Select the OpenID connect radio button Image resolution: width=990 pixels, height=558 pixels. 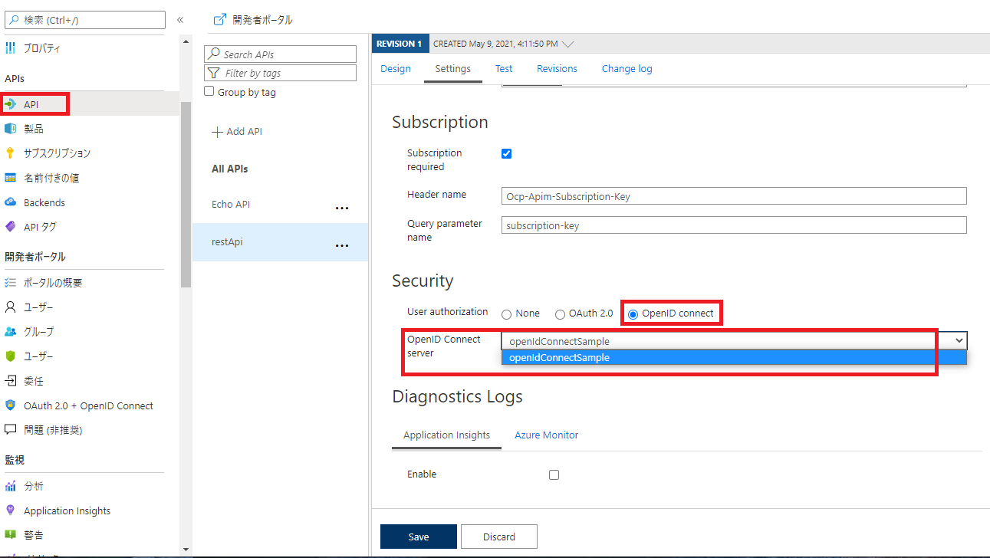(x=633, y=314)
